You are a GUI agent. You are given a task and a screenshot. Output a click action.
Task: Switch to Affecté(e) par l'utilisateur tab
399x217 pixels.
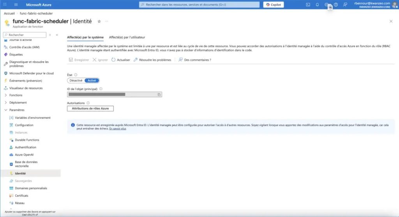point(127,37)
